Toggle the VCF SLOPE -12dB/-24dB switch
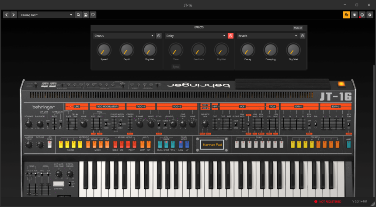Screen dimensions: 376x207 point(236,124)
